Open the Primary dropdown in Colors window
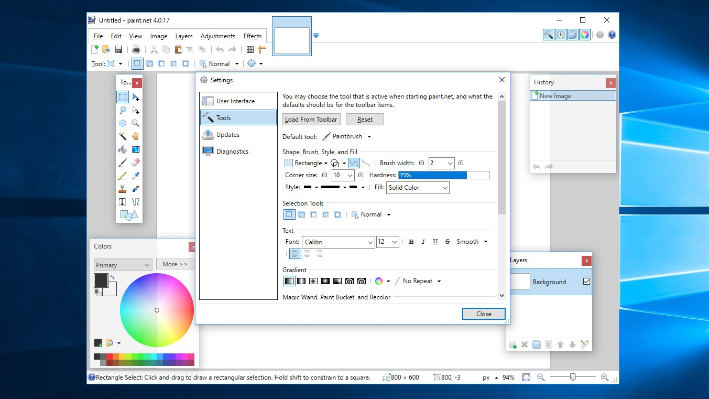 123,265
